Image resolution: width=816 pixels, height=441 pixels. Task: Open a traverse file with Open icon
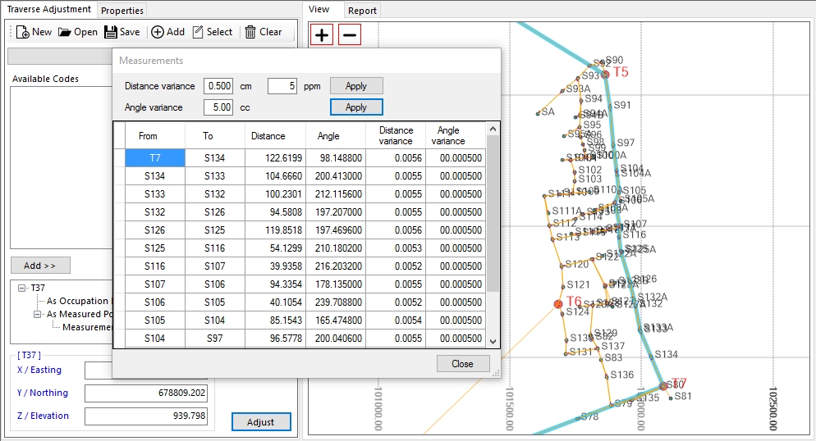tap(65, 32)
